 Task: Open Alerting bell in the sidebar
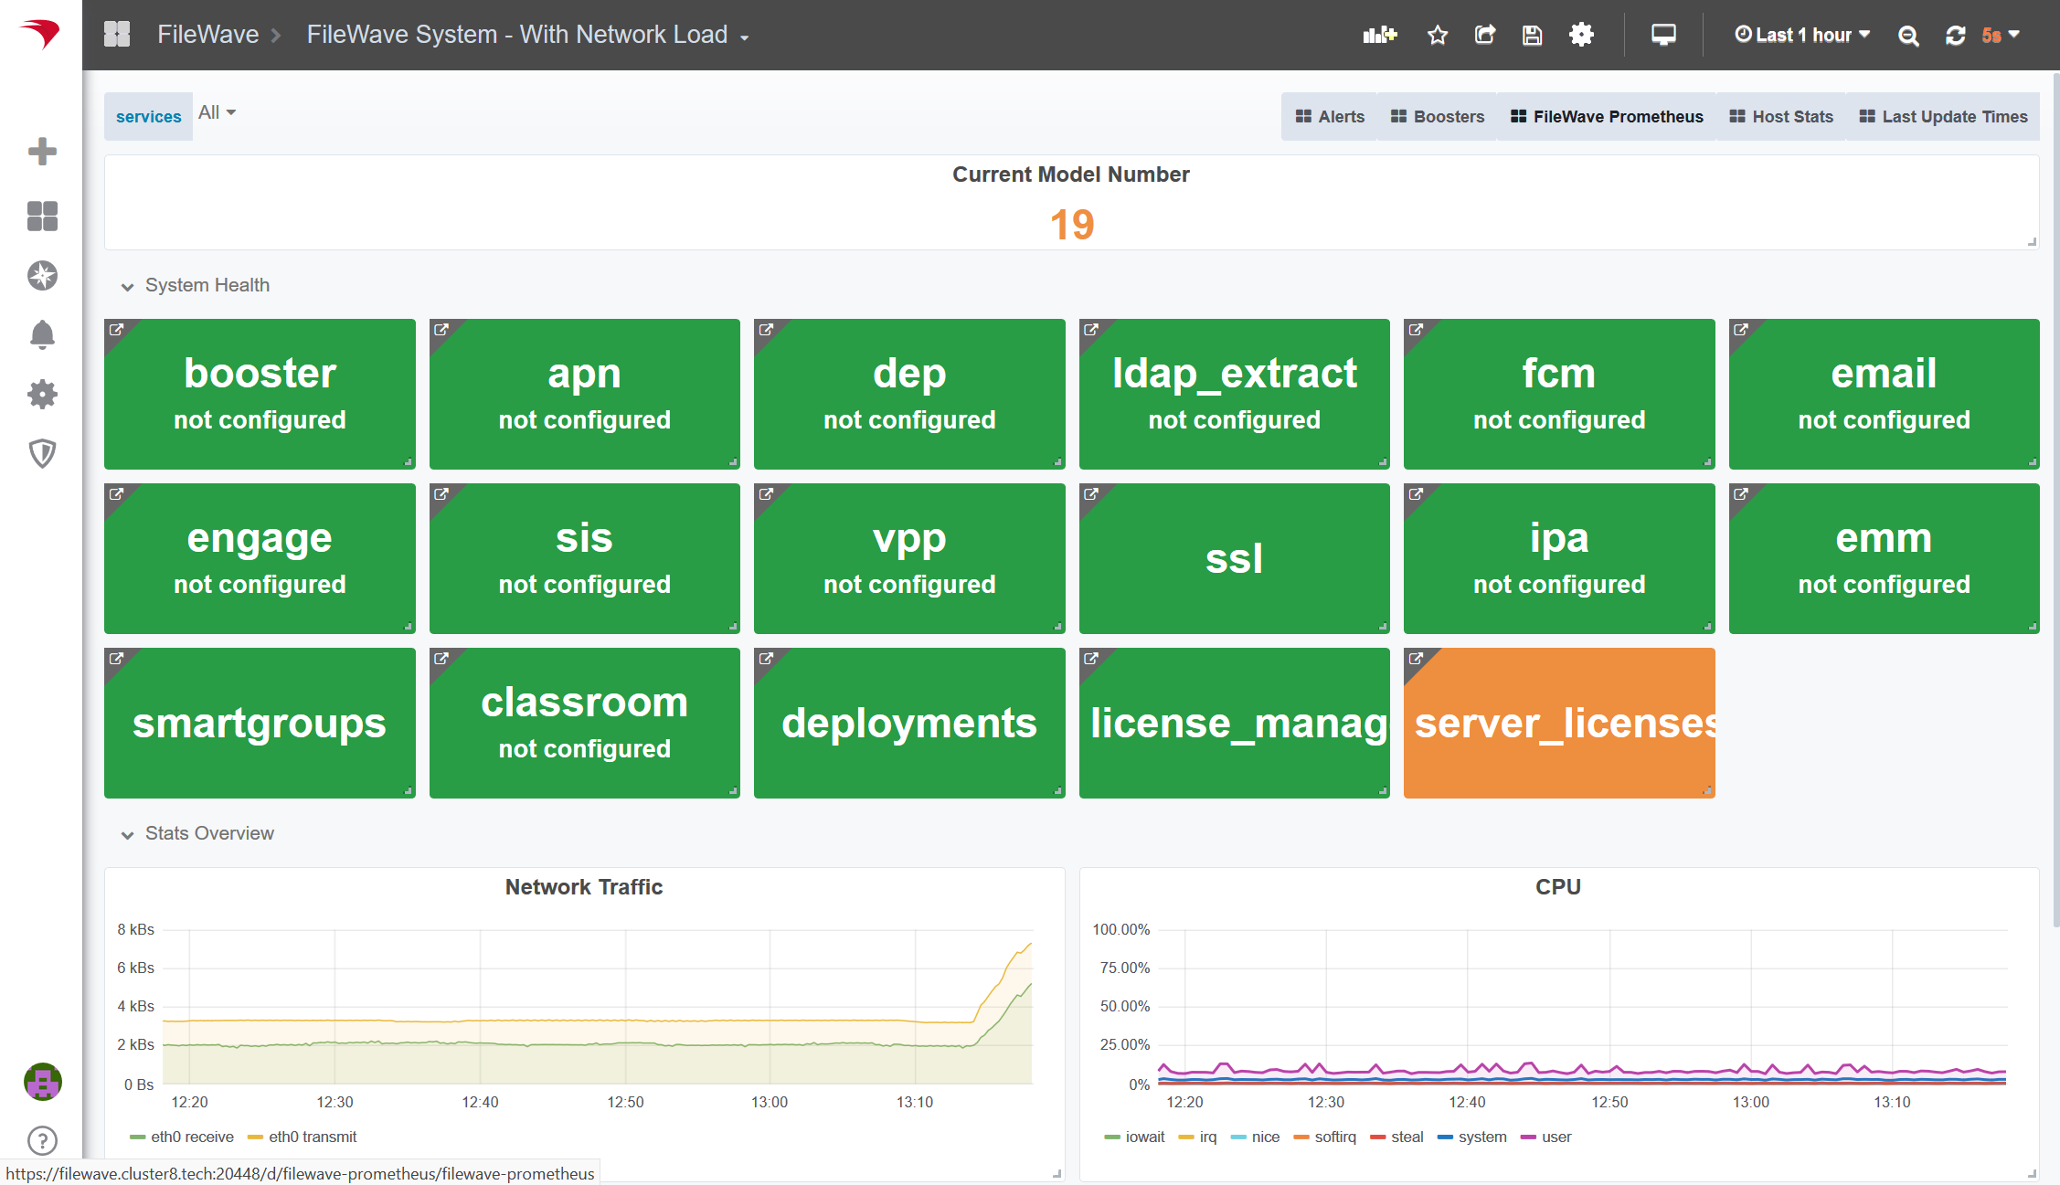[x=42, y=334]
